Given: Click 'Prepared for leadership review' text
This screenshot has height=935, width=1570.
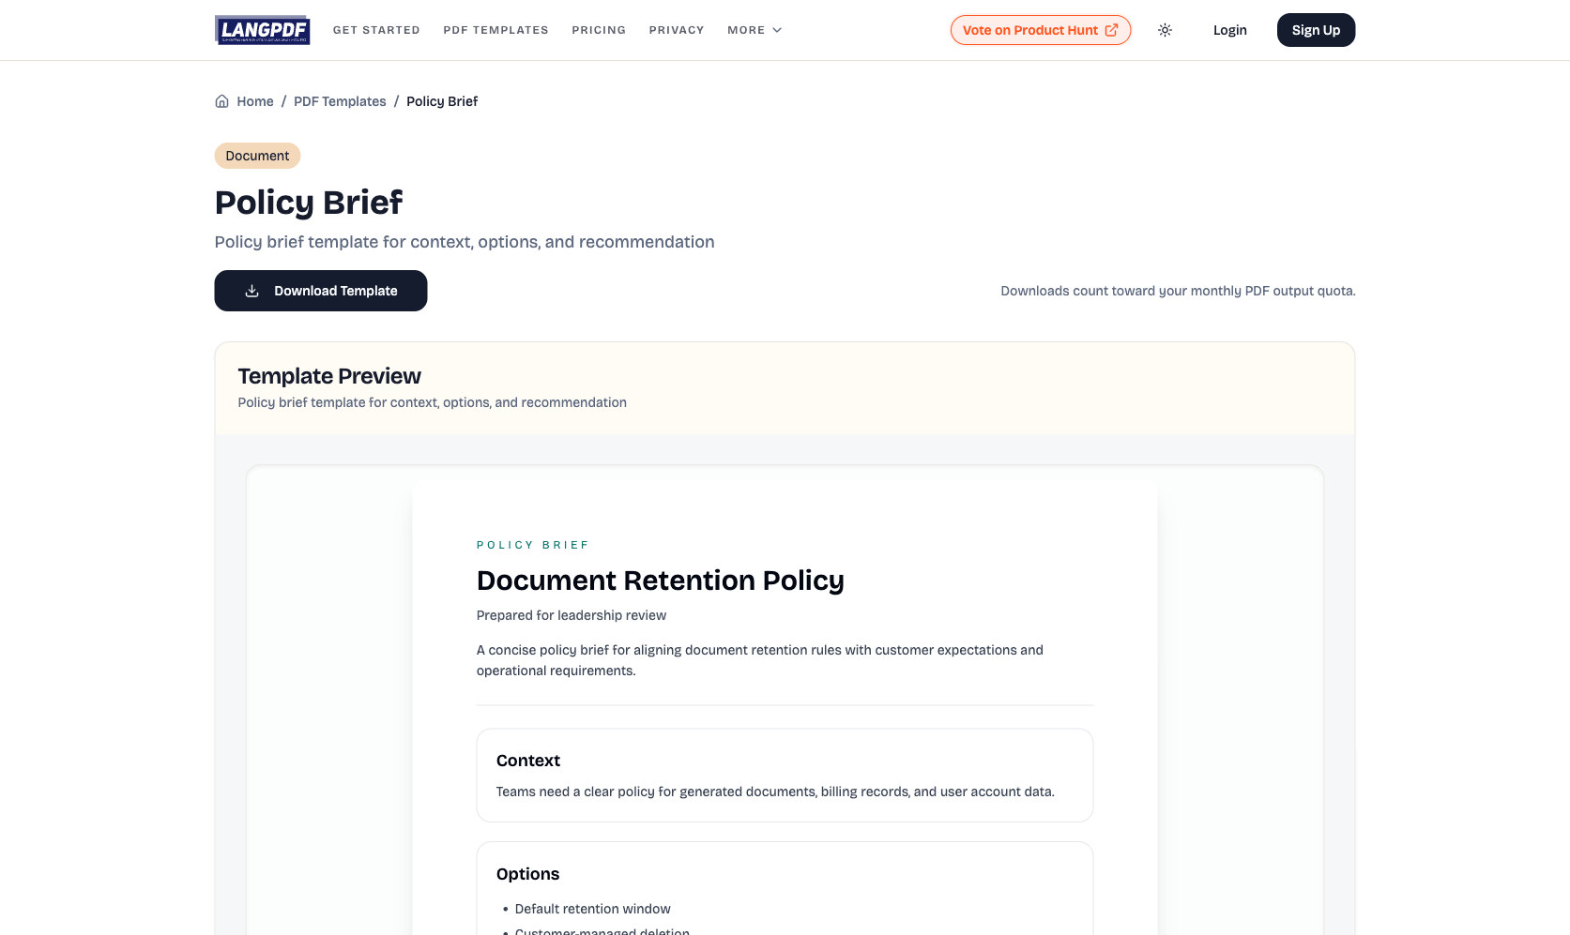Looking at the screenshot, I should pos(572,615).
